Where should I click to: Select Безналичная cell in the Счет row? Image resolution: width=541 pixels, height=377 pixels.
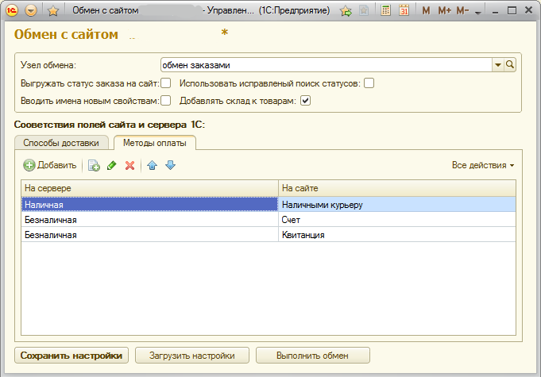[149, 220]
